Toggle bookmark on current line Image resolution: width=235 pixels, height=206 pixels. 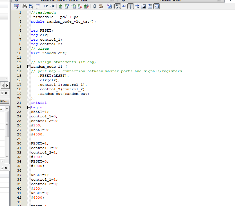click(60, 6)
